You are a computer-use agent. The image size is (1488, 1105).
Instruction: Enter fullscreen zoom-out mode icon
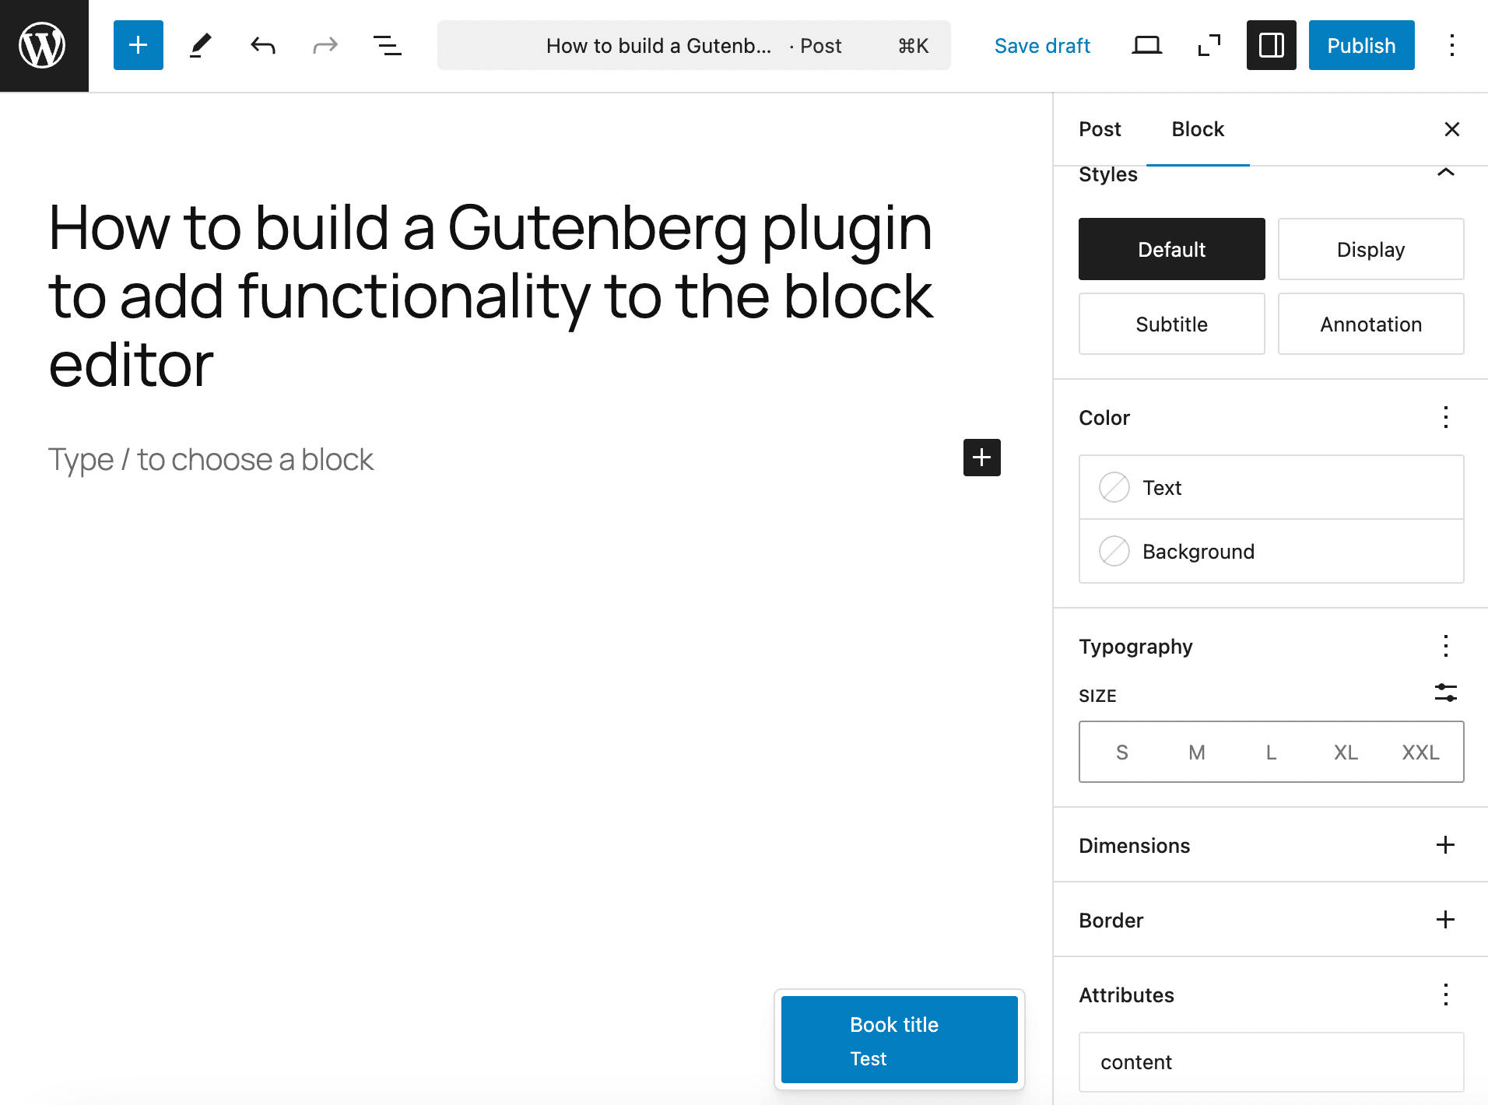point(1209,45)
